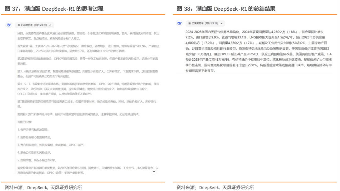Click the paragraph starting '第4、5、7、8篇集中讨论原油市场'
Image resolution: width=340 pixels, height=191 pixels.
tap(88, 89)
